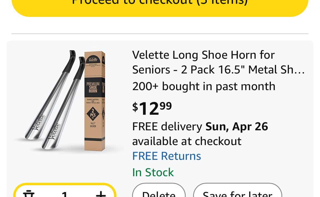Viewport: 320px width, 197px height.
Task: Click the 16.5" Silver text on box
Action: tap(93, 125)
